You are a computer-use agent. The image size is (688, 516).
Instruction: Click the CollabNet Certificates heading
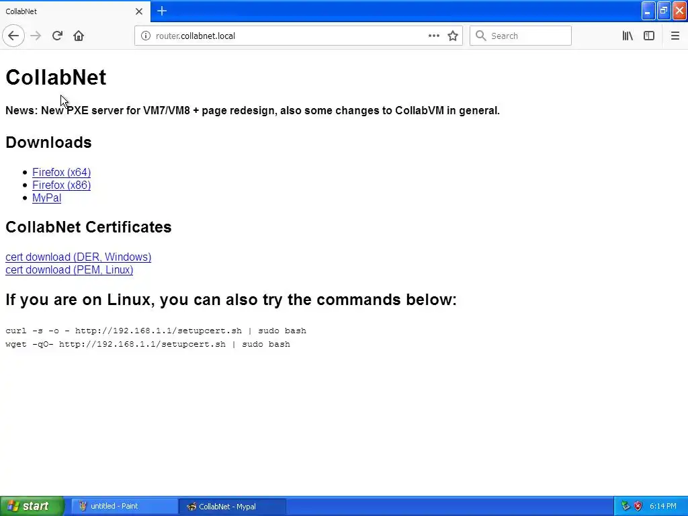(x=88, y=227)
